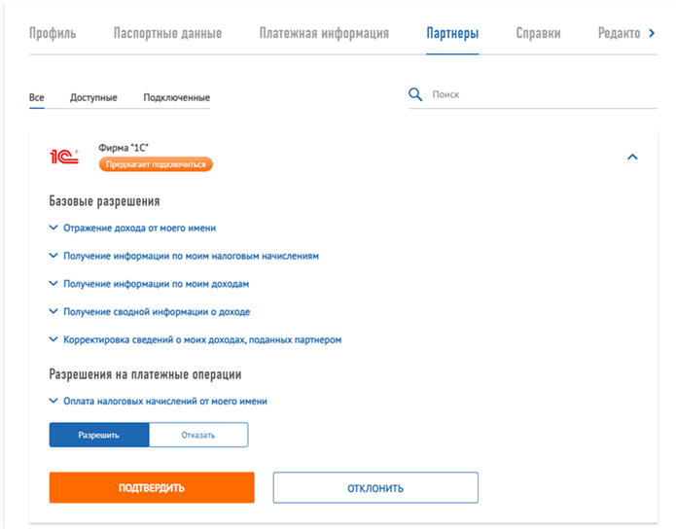The width and height of the screenshot is (676, 529).
Task: Filter partners by Подключенные
Action: click(176, 98)
